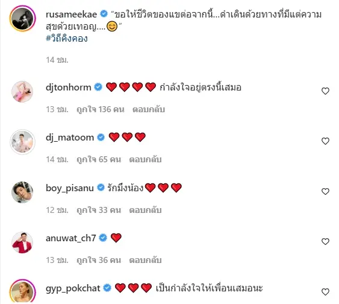Reply to dj_matoom's comment via ตอบกลับ
This screenshot has width=339, height=304.
(x=146, y=159)
